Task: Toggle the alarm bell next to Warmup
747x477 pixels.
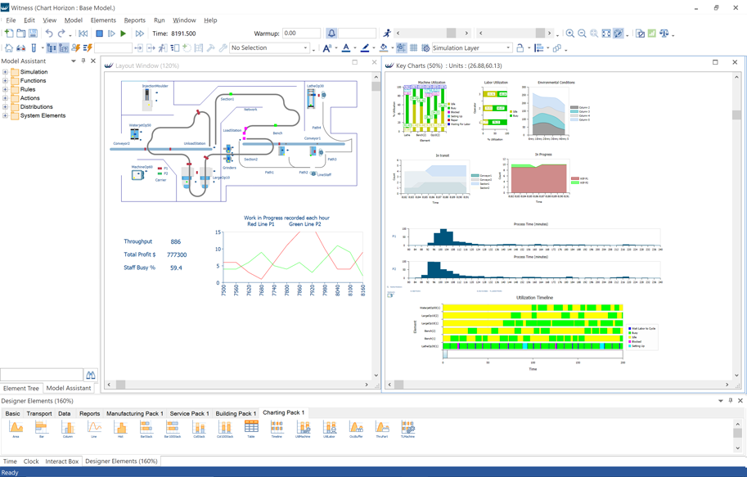Action: (x=331, y=33)
